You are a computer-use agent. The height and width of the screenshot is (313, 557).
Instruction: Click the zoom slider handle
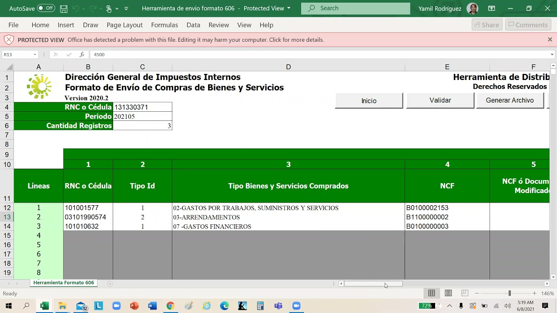(510, 293)
